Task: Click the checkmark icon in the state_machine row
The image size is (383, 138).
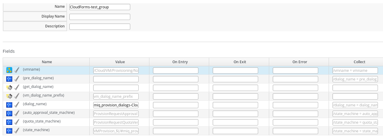Action: click(x=17, y=131)
